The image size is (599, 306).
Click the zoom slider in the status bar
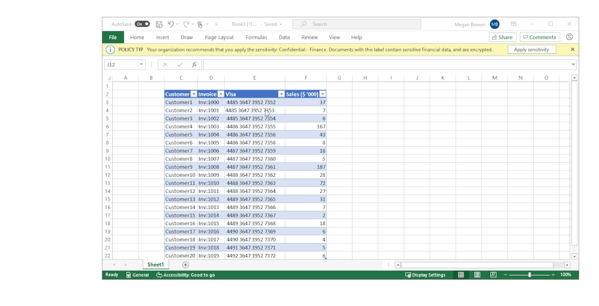[x=529, y=275]
